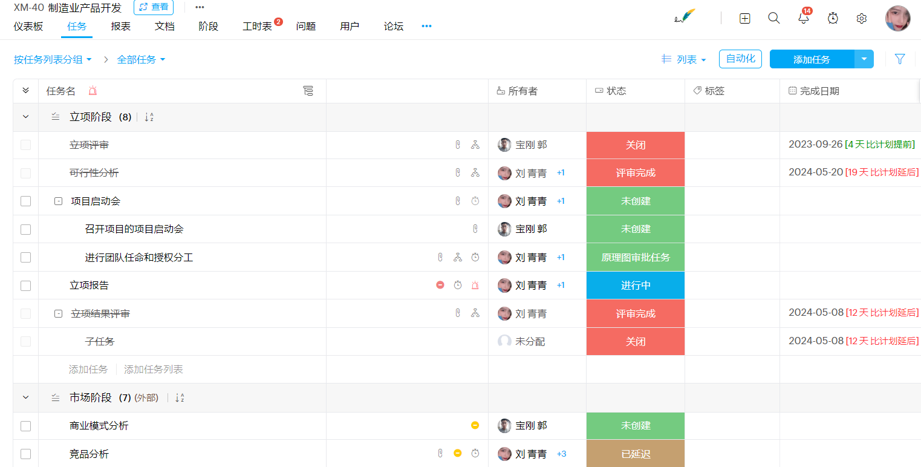The width and height of the screenshot is (921, 467).
Task: Click the column layout icon in 任务名 header
Action: [308, 91]
